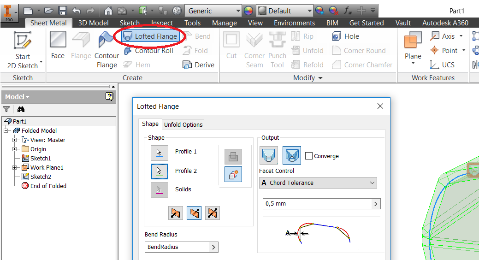This screenshot has height=260, width=479.
Task: Enable the Converge checkbox
Action: 309,156
